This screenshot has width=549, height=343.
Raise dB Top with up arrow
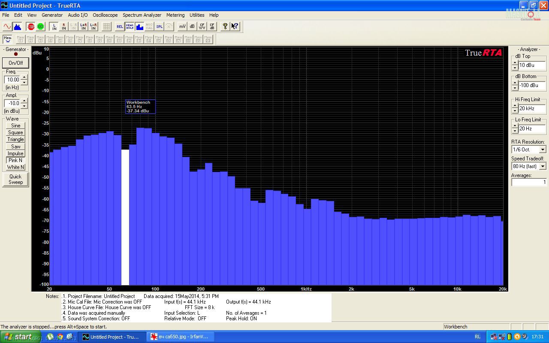[x=515, y=63]
